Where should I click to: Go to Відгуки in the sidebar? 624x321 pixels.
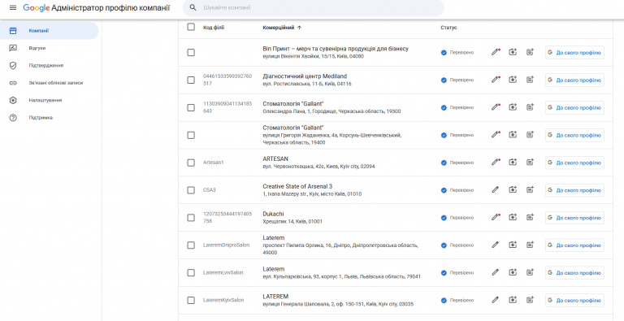[49, 48]
